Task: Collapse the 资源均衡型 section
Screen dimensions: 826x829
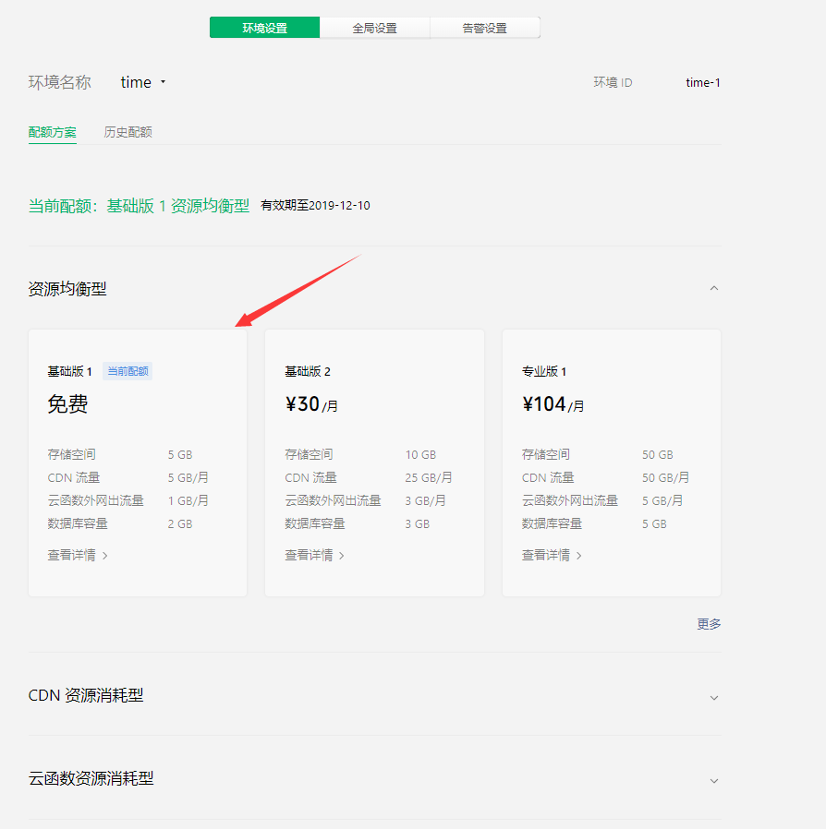Action: [713, 288]
